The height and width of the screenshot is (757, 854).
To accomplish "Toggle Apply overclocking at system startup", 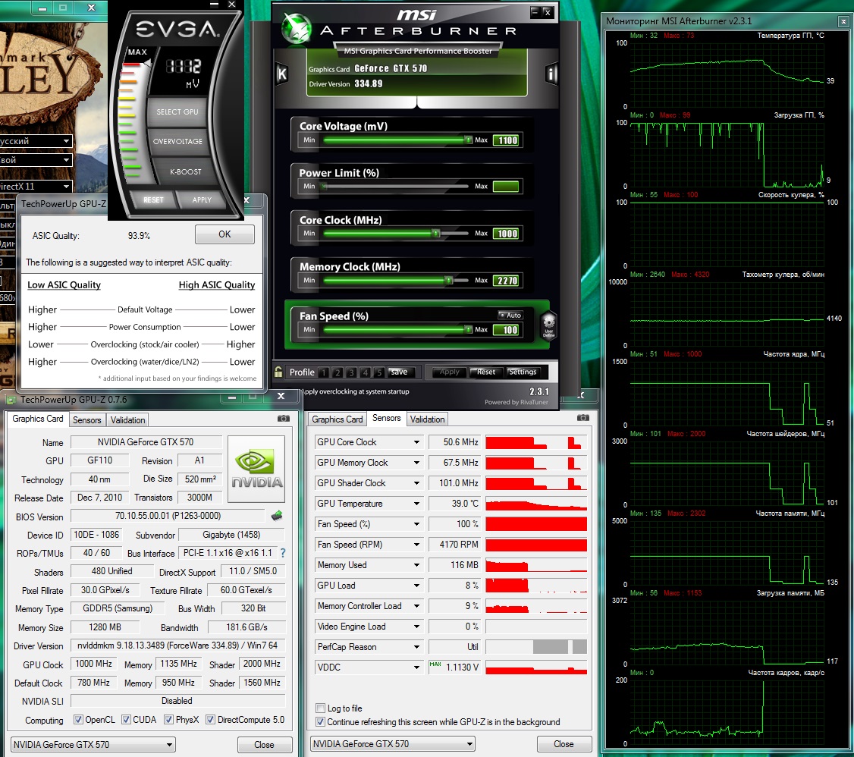I will coord(356,391).
